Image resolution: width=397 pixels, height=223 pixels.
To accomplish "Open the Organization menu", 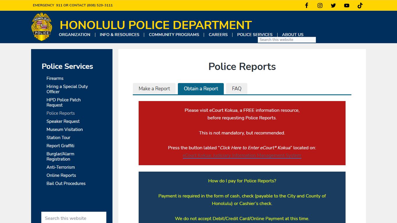I will 74,35.
